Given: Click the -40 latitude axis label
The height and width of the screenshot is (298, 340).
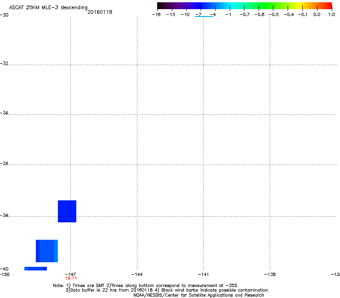Looking at the screenshot, I should [x=4, y=269].
